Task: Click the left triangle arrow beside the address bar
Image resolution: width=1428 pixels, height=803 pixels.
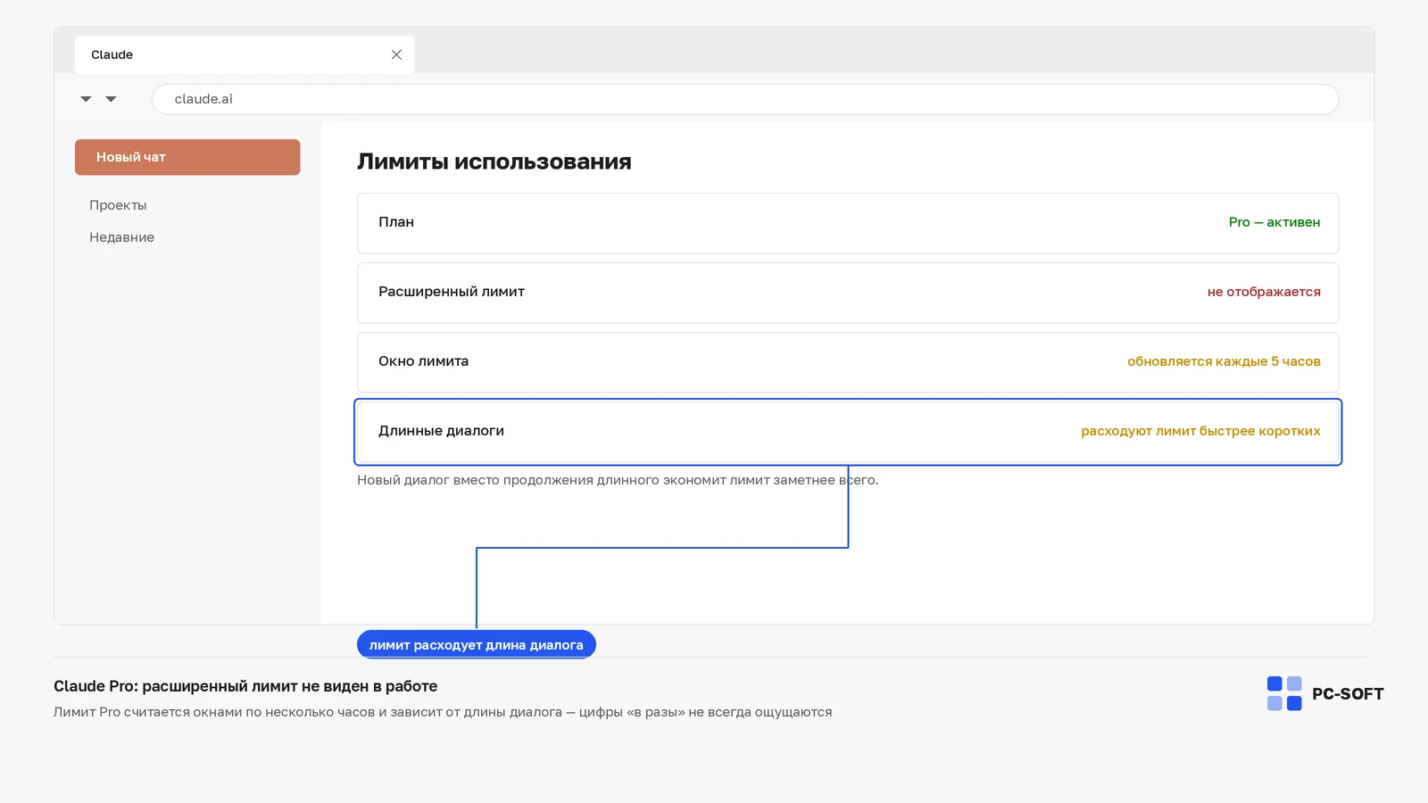Action: (x=86, y=99)
